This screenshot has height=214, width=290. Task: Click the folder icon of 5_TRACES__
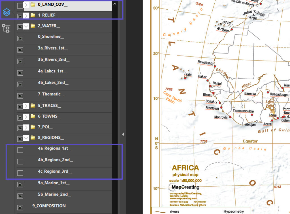(33, 105)
